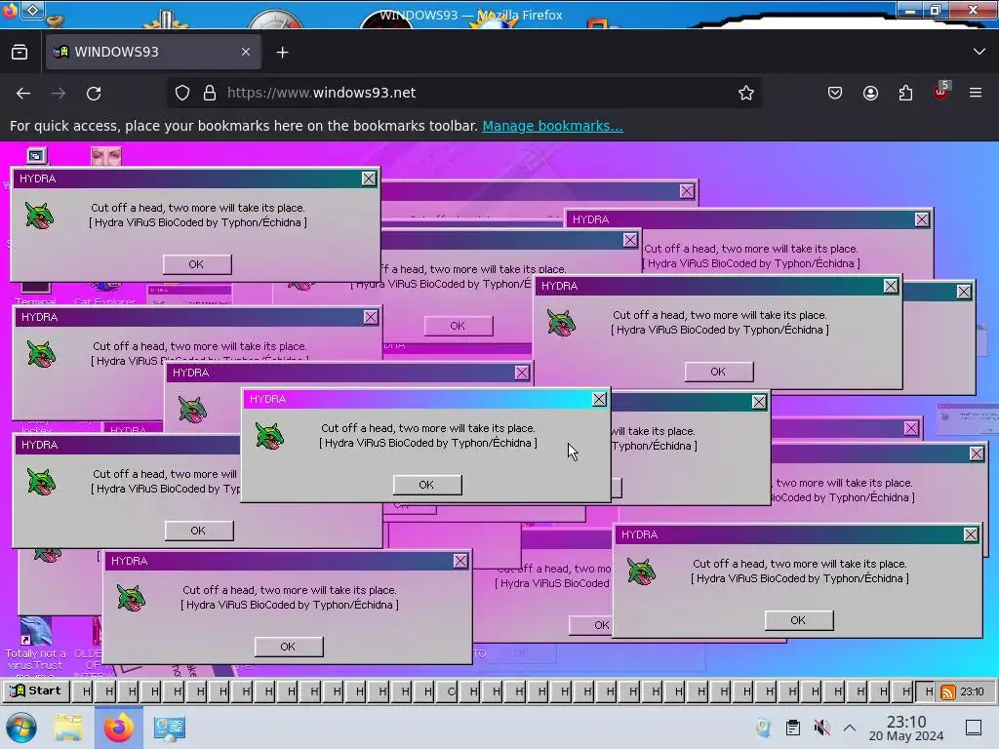Open the Firefox account icon

point(870,93)
